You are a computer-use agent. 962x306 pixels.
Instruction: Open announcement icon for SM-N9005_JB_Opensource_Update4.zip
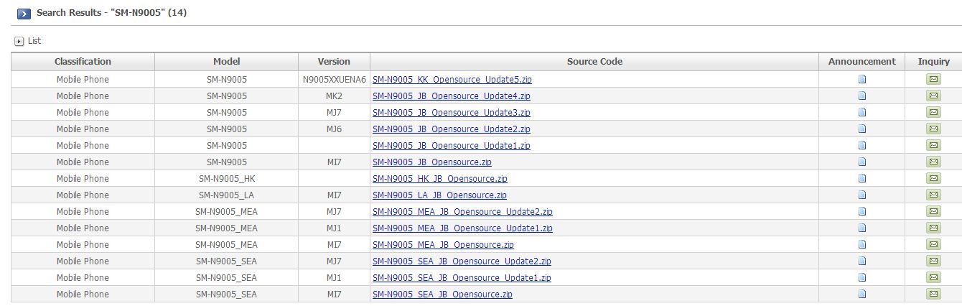pos(862,96)
